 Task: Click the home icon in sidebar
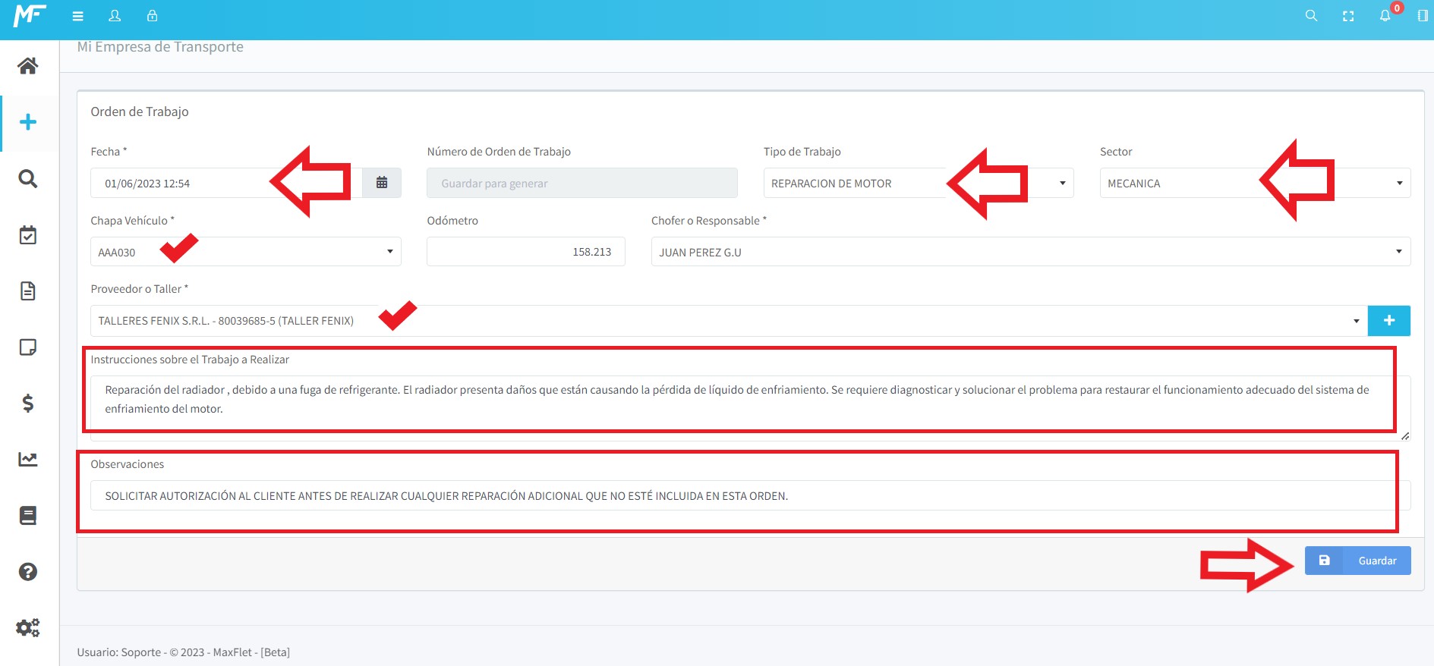pyautogui.click(x=28, y=66)
